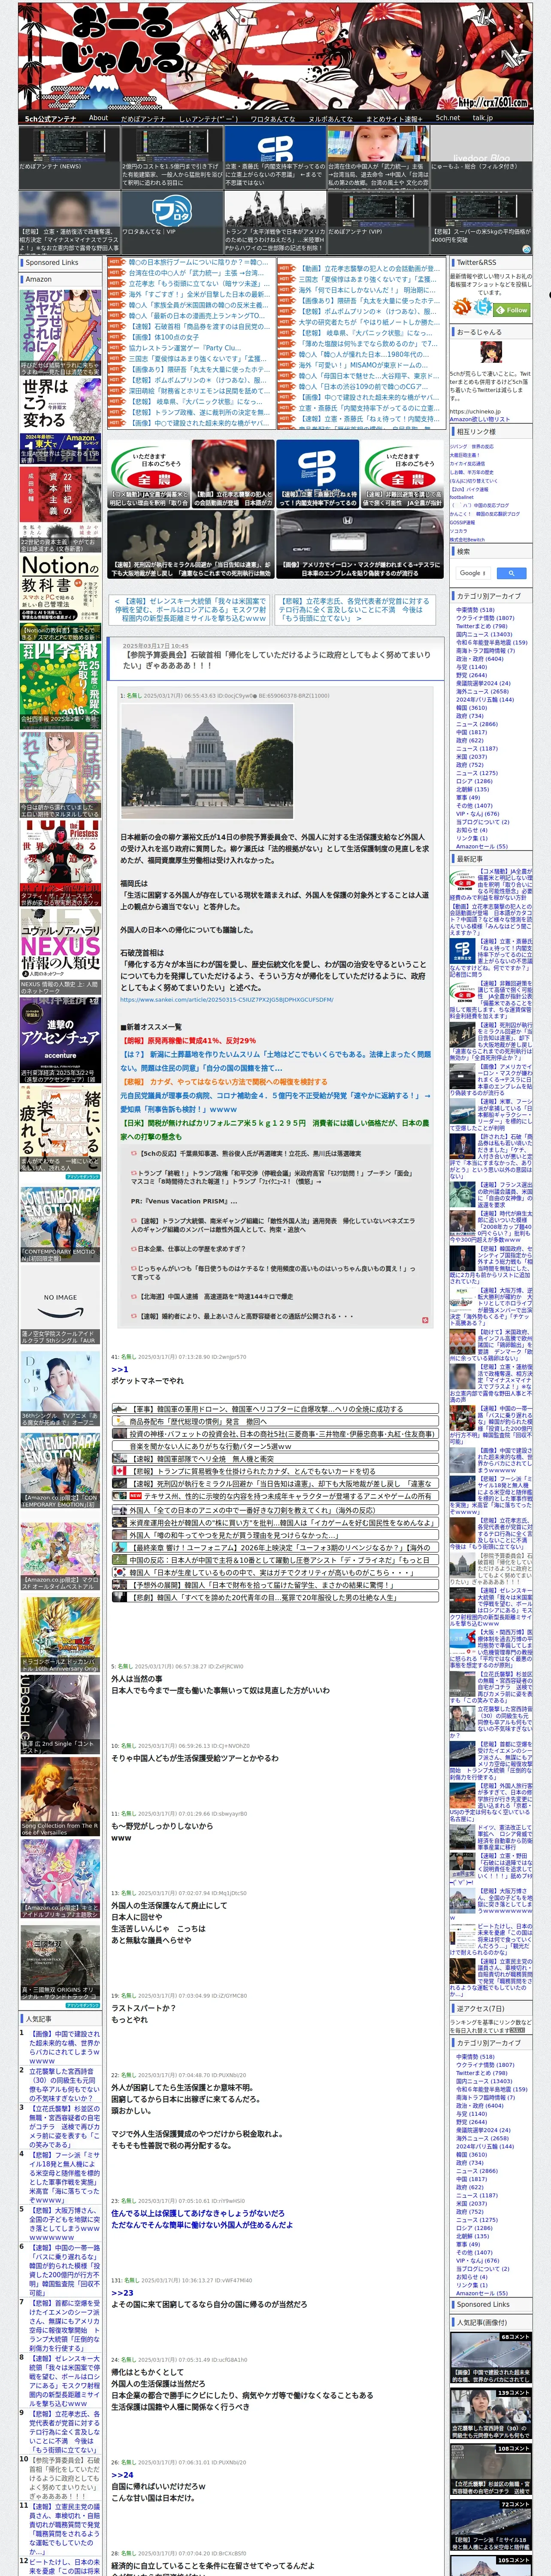The width and height of the screenshot is (551, 2576).
Task: Open category 韓国 (3610)
Action: click(x=471, y=707)
